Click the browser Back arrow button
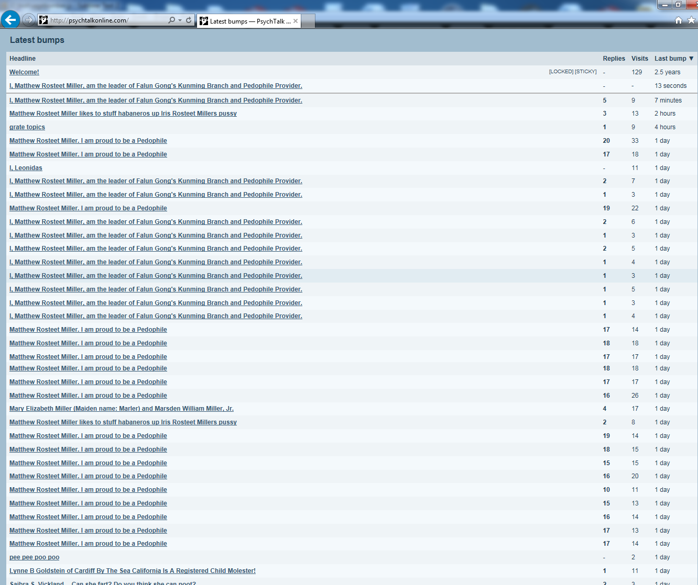This screenshot has width=698, height=585. tap(10, 20)
